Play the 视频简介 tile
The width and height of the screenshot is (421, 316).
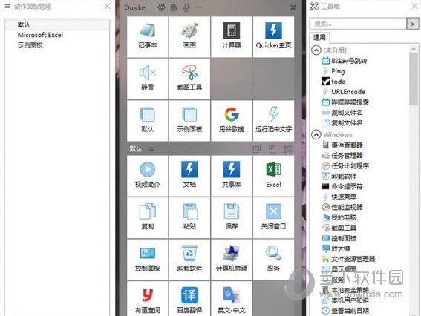click(x=148, y=176)
